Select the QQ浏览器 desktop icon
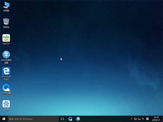Screen dimensions: 163x122 [x=6, y=88]
